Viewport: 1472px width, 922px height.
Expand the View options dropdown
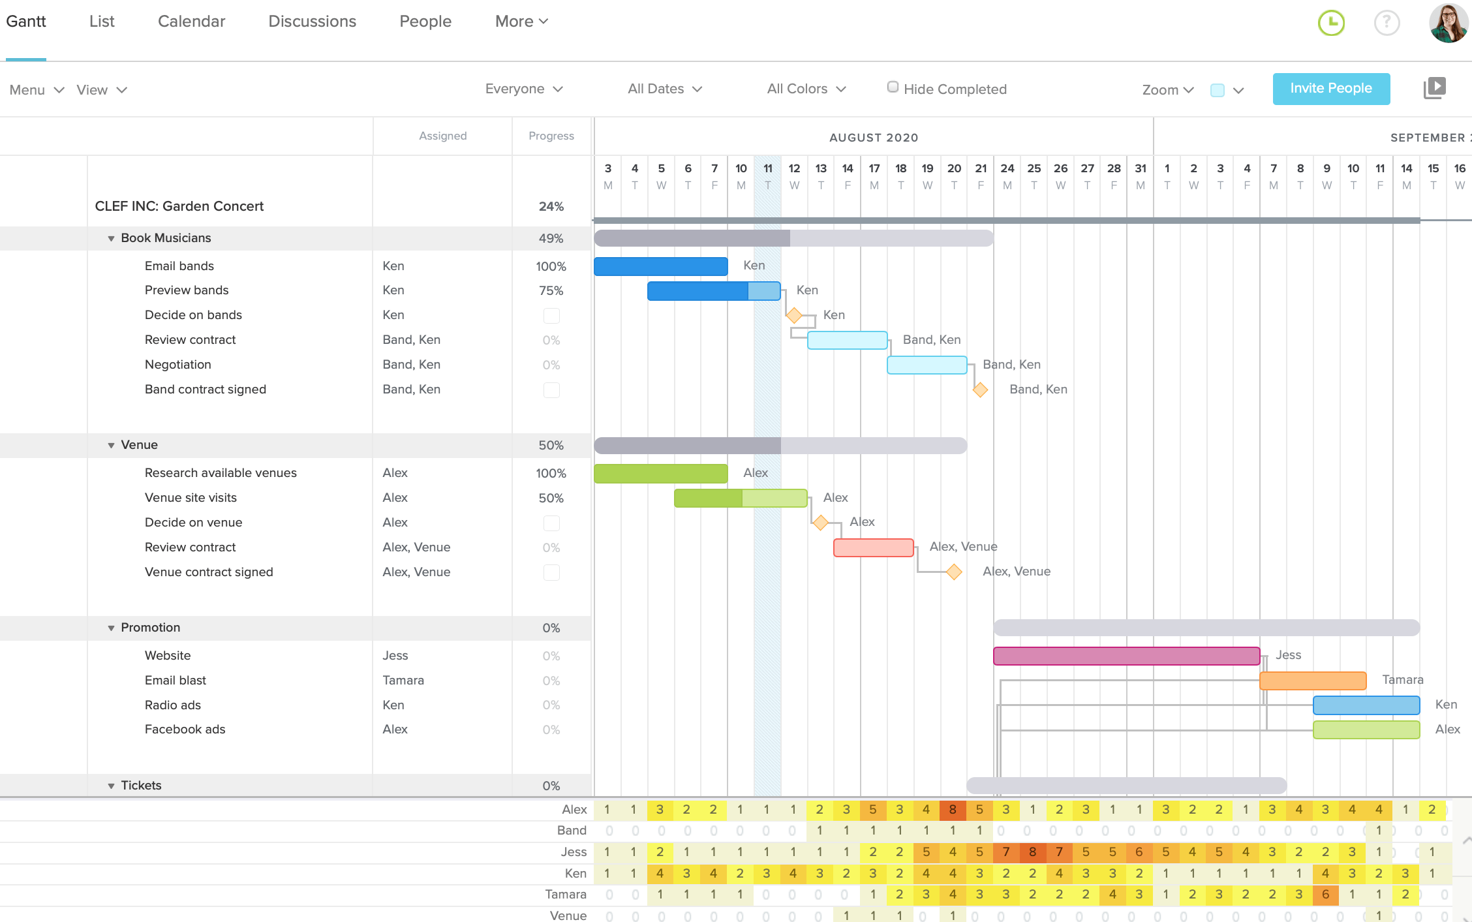(x=101, y=89)
